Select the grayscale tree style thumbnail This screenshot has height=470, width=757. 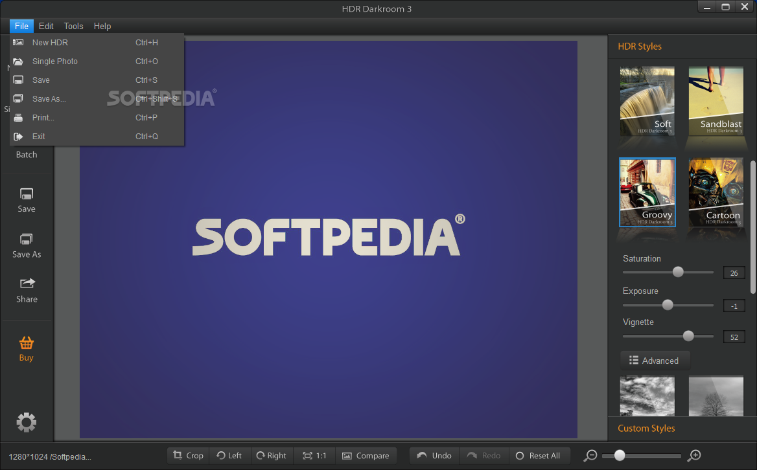[716, 396]
